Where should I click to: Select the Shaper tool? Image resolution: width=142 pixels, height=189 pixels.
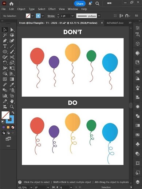pos(5,57)
